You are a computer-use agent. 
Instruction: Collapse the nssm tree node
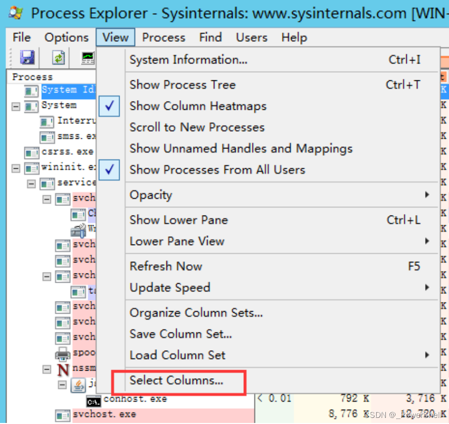(47, 370)
